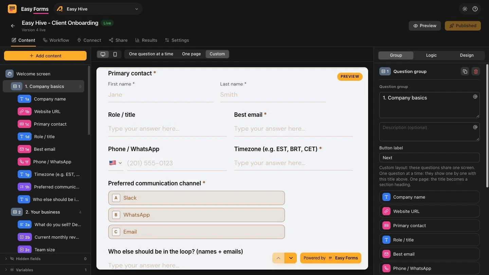Switch to desktop preview device icon

pyautogui.click(x=103, y=54)
